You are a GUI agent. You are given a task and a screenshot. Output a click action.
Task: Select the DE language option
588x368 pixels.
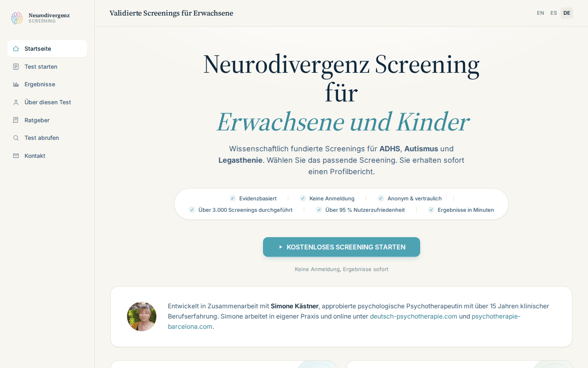[567, 13]
